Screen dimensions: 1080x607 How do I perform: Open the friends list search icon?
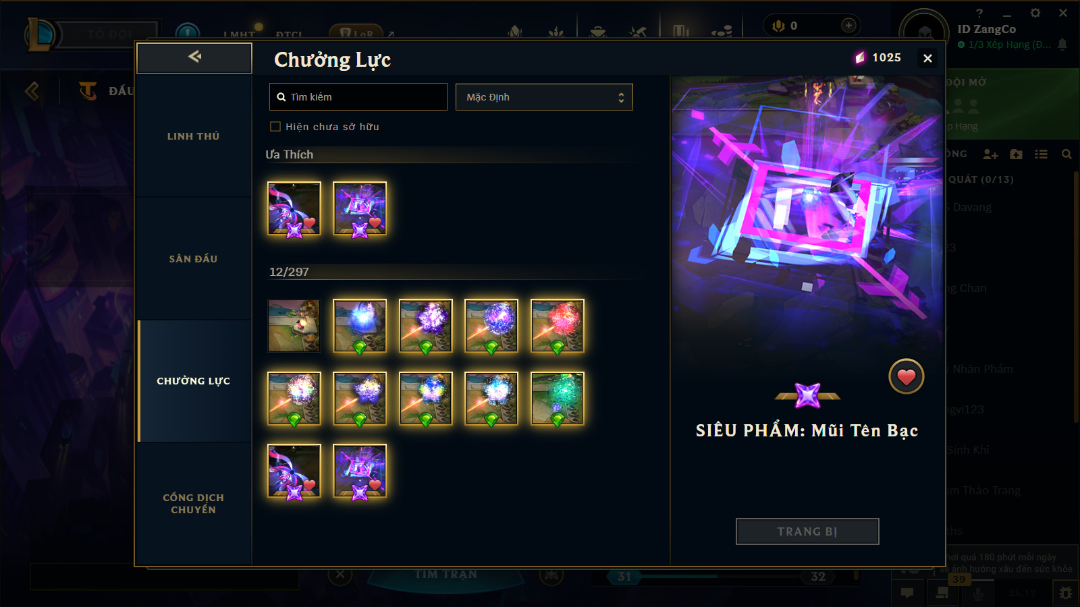[1066, 154]
